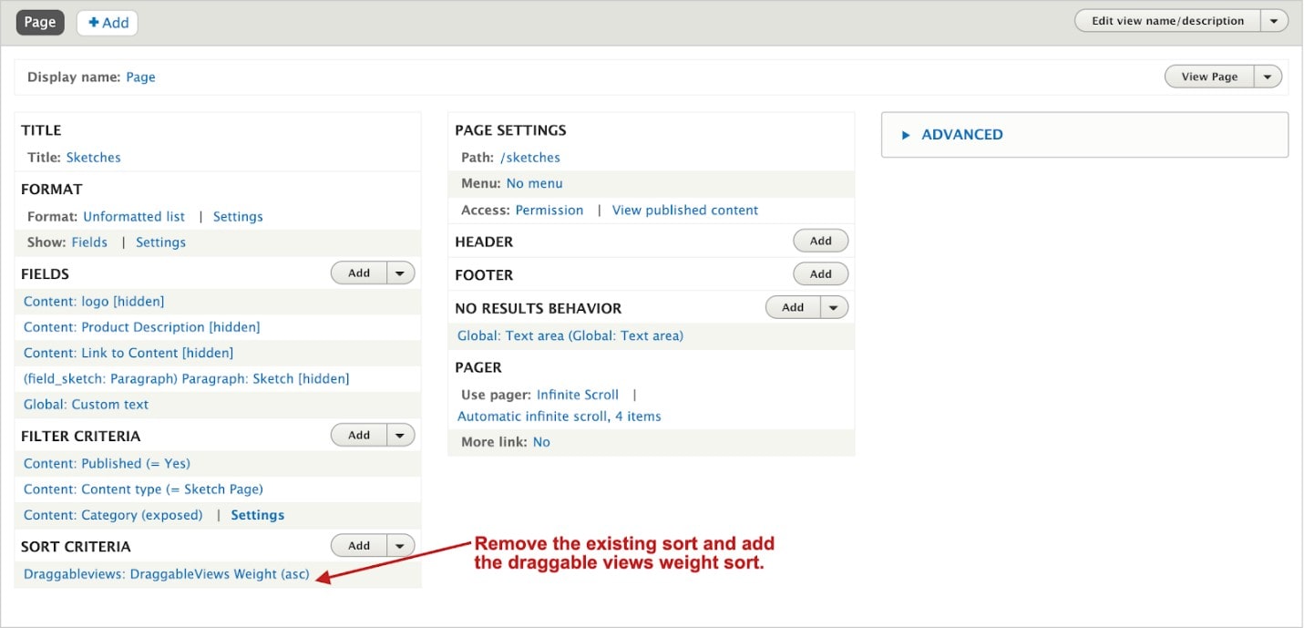Click Add button in Sort Criteria section
Screen dimensions: 1304x628
359,545
